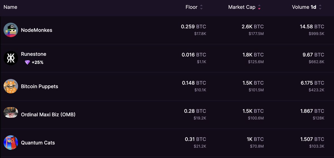Open the Bitcoin Puppets avatar
The width and height of the screenshot is (334, 158).
pyautogui.click(x=11, y=86)
